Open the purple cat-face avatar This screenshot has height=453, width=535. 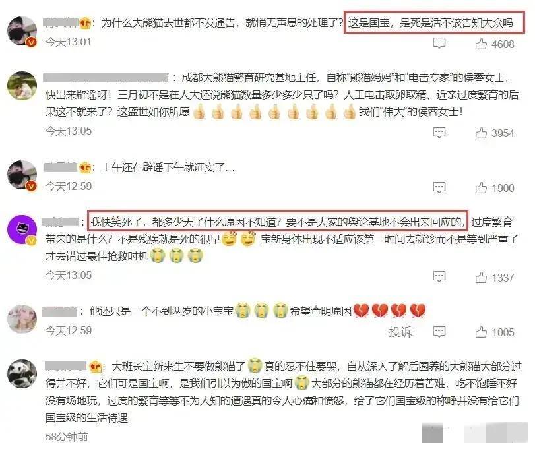point(22,229)
